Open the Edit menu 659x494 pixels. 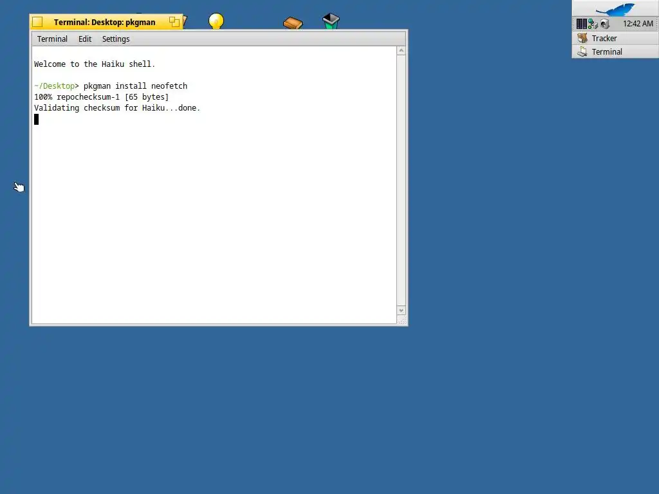point(85,39)
